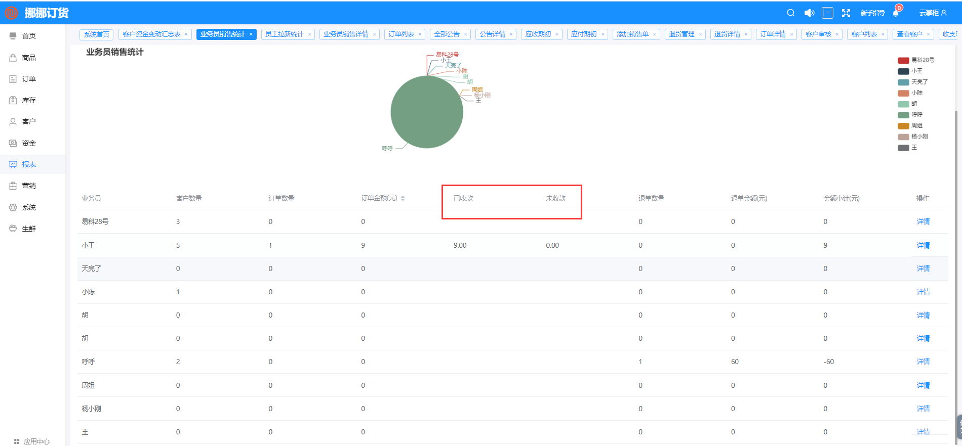Click 新手指导 in the top bar

(x=872, y=13)
